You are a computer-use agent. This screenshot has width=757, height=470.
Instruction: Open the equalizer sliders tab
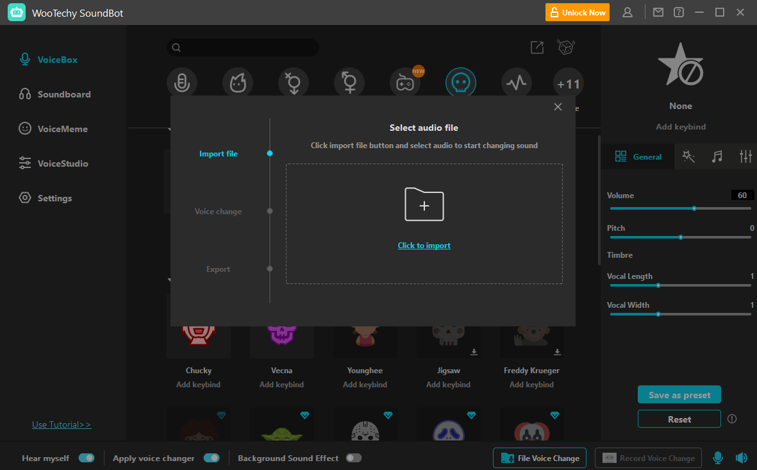745,156
